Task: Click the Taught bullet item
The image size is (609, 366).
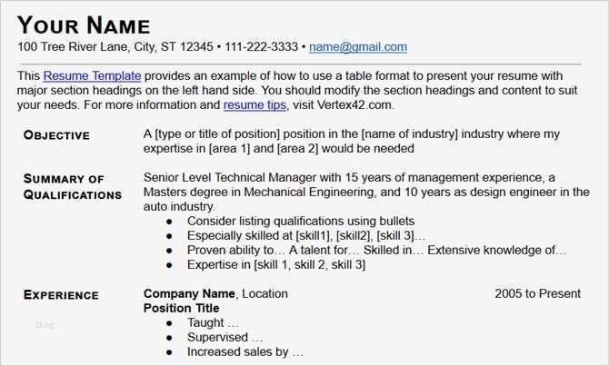Action: pyautogui.click(x=213, y=322)
